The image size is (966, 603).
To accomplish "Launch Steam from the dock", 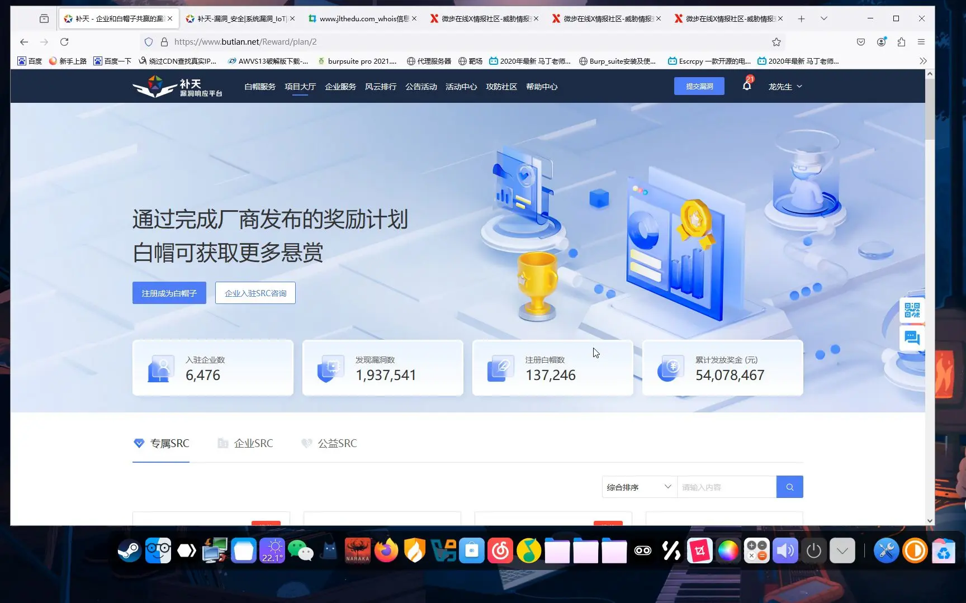I will (x=129, y=550).
